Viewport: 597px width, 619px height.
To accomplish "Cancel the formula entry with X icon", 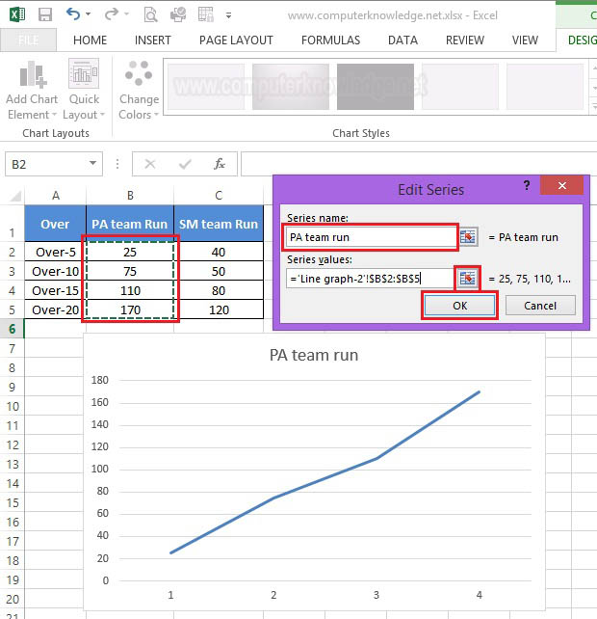I will (150, 164).
